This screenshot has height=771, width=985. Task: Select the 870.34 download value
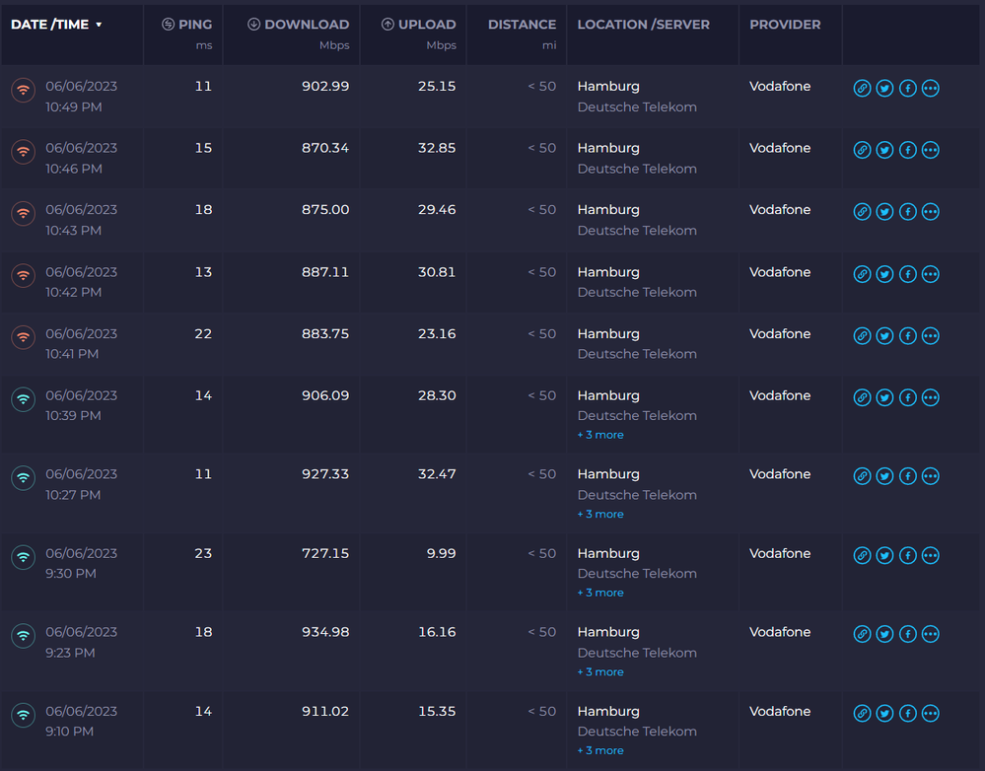[325, 148]
